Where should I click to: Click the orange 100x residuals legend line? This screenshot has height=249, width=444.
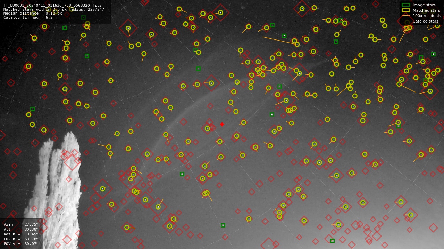(406, 16)
